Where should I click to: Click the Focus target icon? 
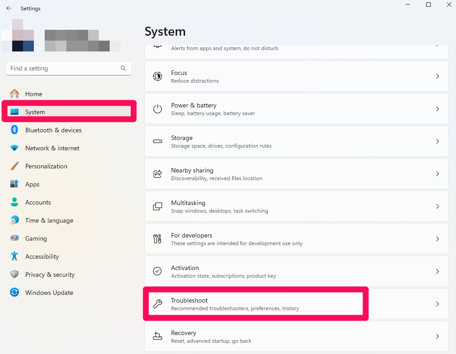click(x=158, y=76)
